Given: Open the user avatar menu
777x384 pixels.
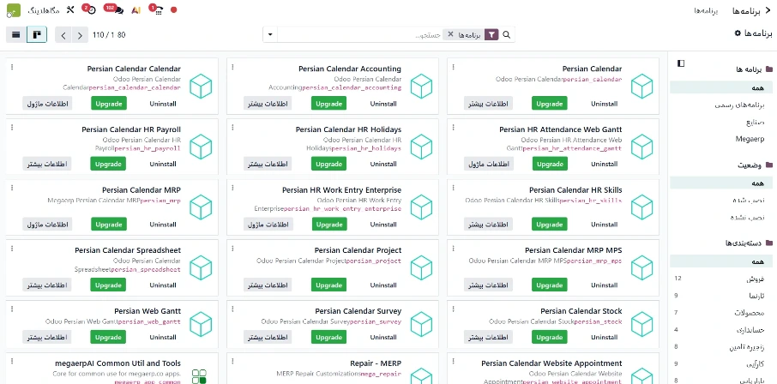Looking at the screenshot, I should click(14, 10).
